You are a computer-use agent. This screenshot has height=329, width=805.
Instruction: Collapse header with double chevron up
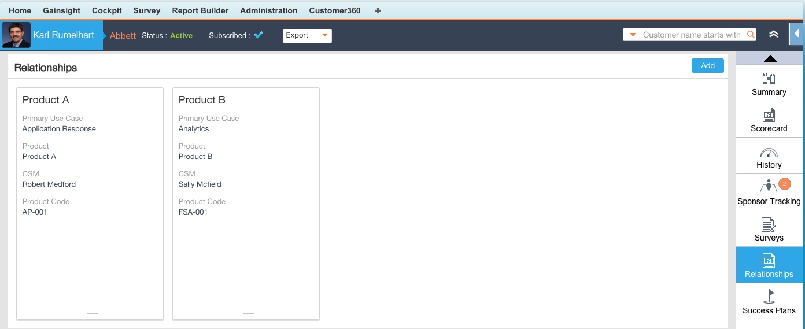(773, 35)
